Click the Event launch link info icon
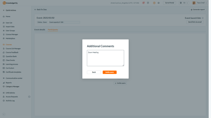The width and height of the screenshot is (211, 118). 202,18
